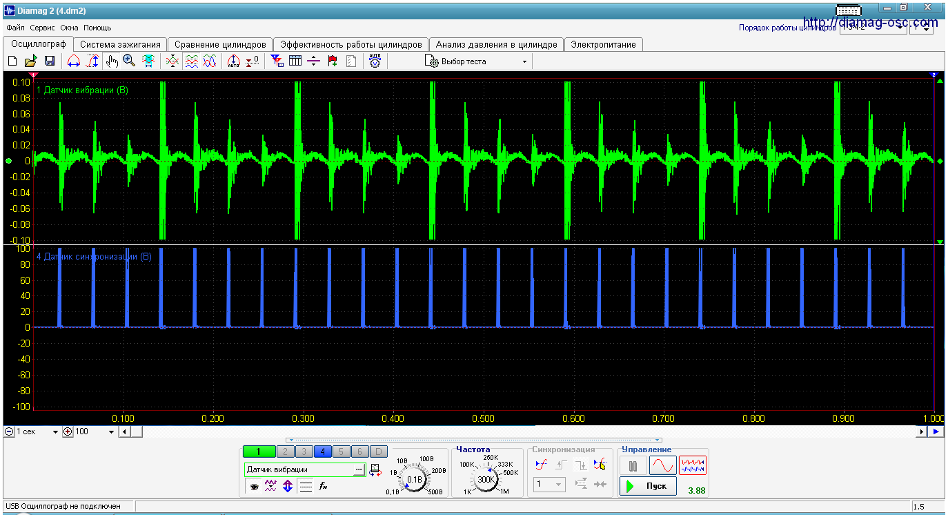Click the overlapping sine waves icon
Viewport: 948px width, 515px height.
pos(210,61)
